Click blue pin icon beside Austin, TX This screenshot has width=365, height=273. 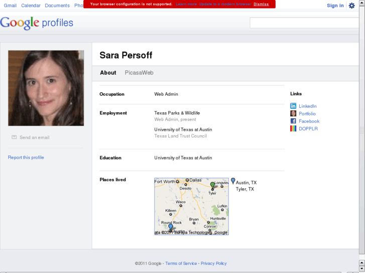[x=233, y=181]
